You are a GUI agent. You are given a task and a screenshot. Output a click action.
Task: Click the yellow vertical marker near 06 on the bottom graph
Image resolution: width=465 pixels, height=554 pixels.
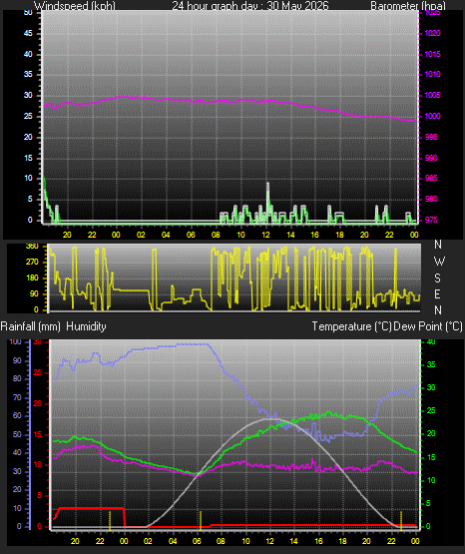pyautogui.click(x=201, y=520)
